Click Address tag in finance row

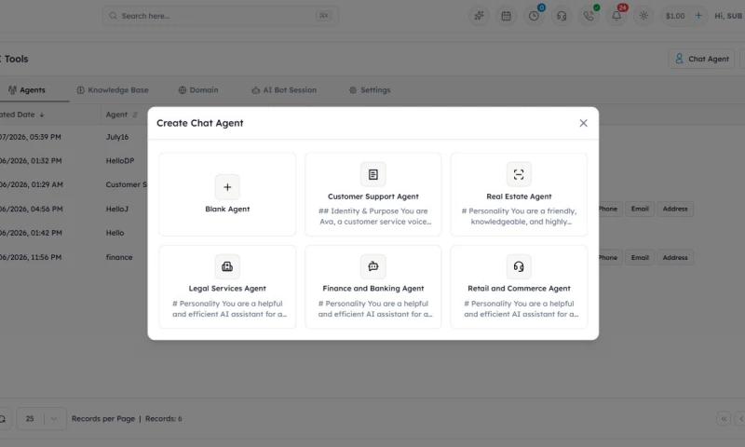tap(674, 257)
